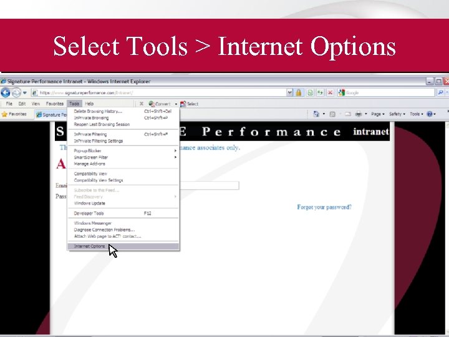Choose InPrivate Filtering menu item
The image size is (449, 337).
click(123, 134)
